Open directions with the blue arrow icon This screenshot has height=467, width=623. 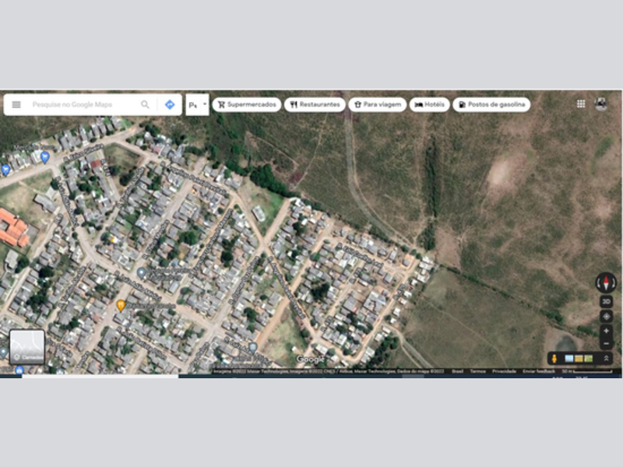tap(170, 104)
